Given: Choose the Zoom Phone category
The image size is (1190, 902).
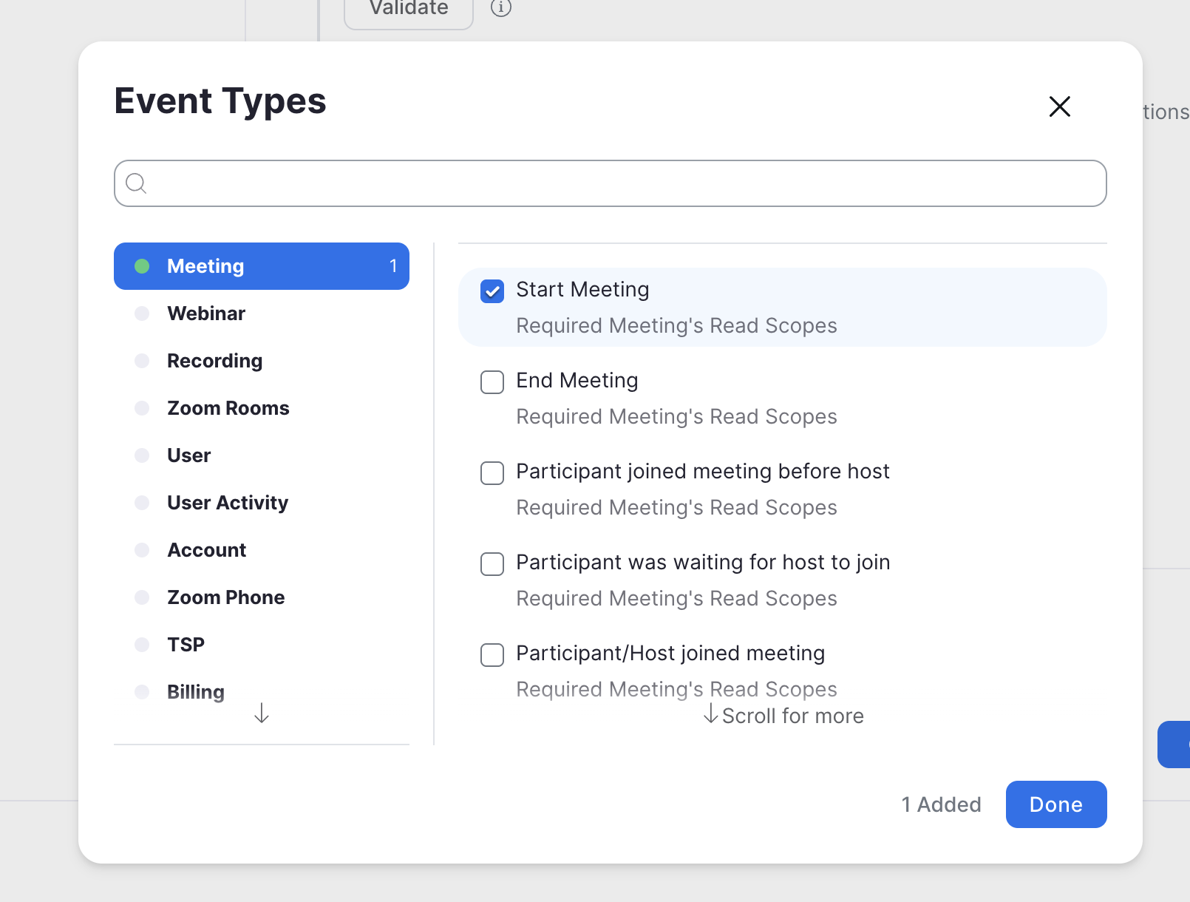Looking at the screenshot, I should [225, 597].
